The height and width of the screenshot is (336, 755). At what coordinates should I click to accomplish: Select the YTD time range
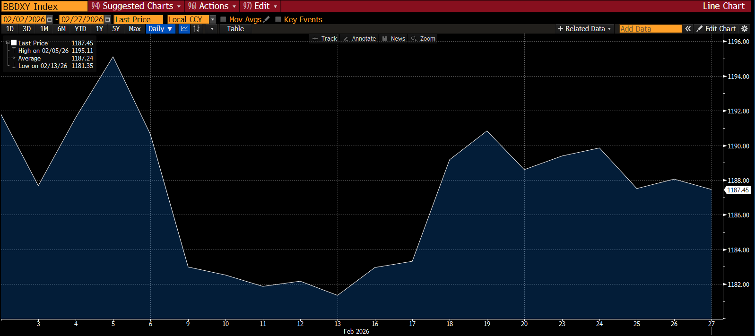click(80, 29)
